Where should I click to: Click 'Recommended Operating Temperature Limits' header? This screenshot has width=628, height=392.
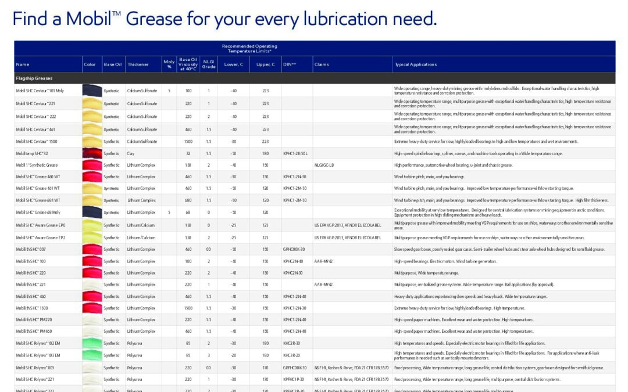(x=249, y=48)
